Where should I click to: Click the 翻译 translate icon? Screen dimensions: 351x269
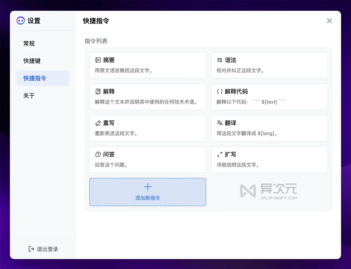pyautogui.click(x=220, y=123)
